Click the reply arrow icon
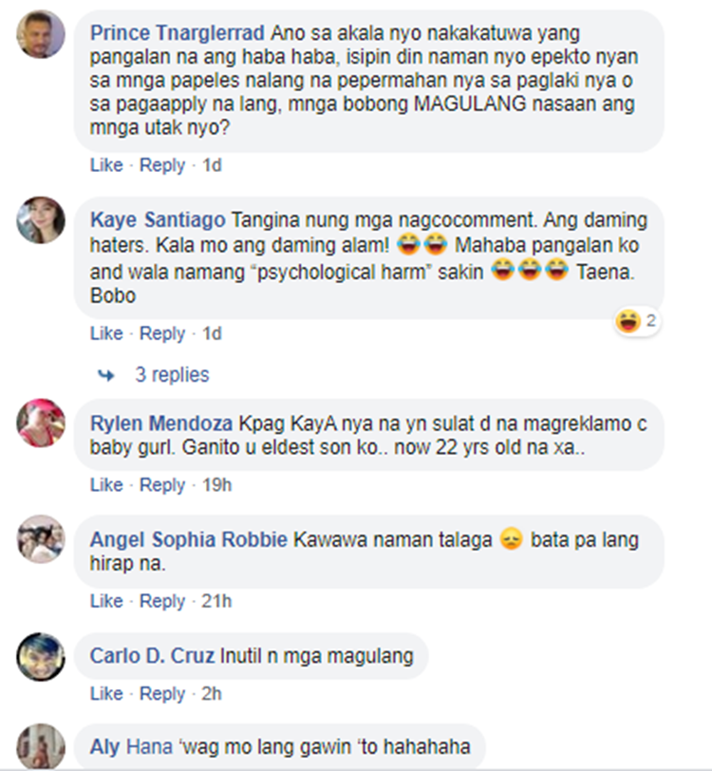The height and width of the screenshot is (771, 712). [x=105, y=376]
